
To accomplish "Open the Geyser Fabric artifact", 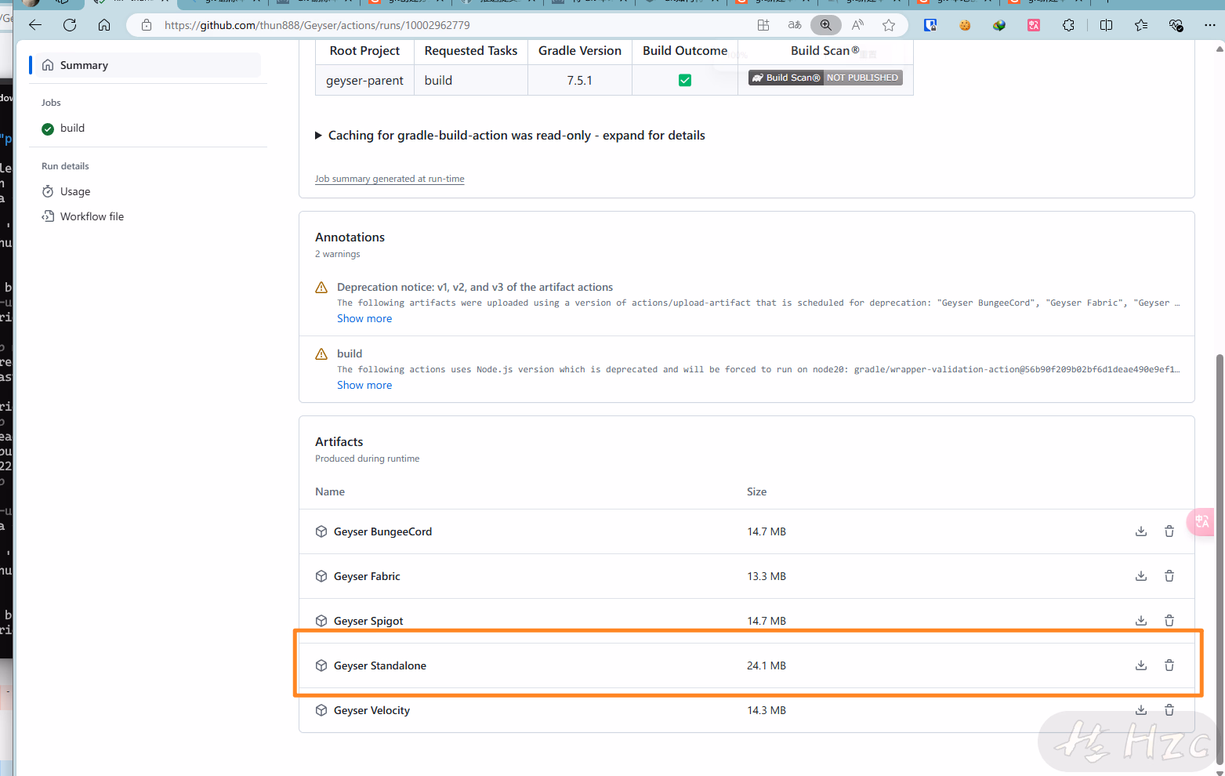I will (x=367, y=576).
